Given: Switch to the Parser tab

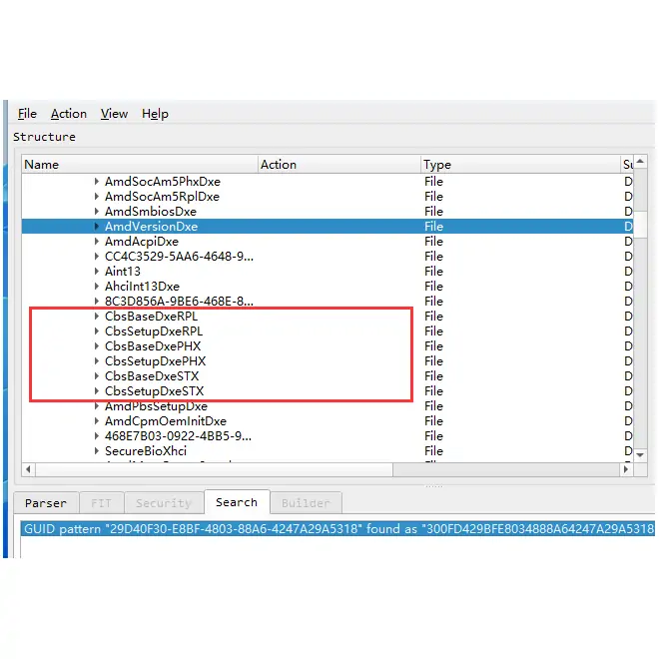Looking at the screenshot, I should (x=46, y=503).
